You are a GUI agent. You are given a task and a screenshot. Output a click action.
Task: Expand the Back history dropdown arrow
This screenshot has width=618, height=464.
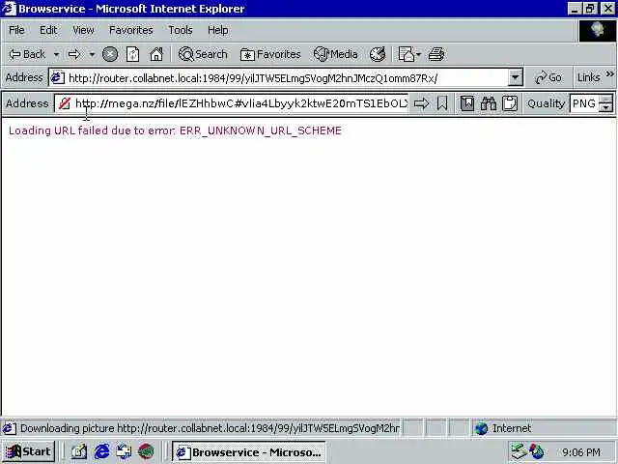point(56,54)
